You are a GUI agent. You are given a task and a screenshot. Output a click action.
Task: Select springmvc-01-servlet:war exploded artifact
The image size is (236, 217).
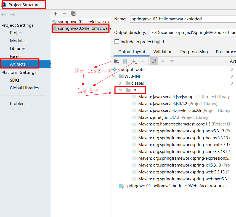coord(81,22)
